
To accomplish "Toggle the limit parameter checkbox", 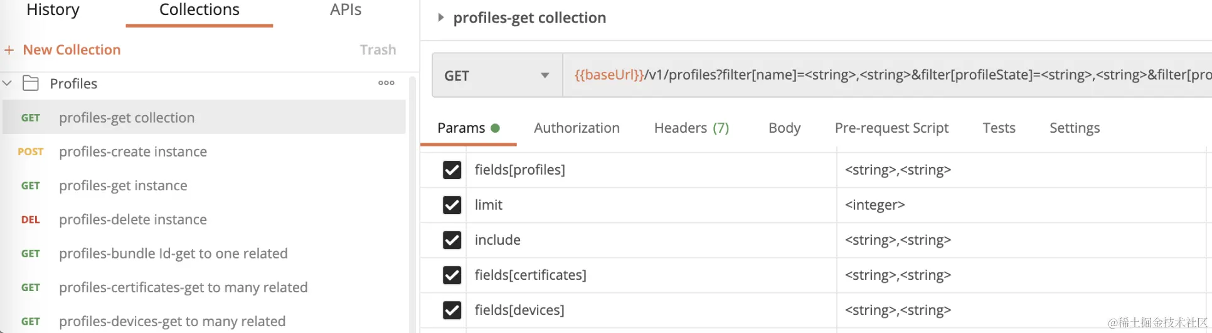I will (452, 205).
